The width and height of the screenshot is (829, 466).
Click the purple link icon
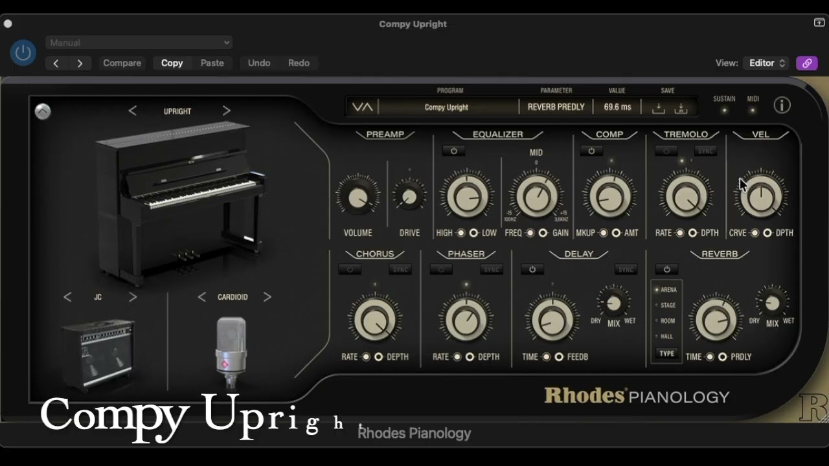(x=806, y=63)
